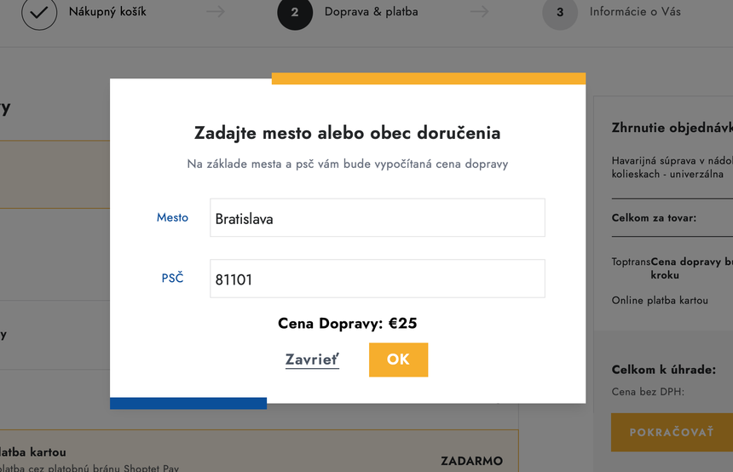
Task: Click the ZADARMO price label
Action: pyautogui.click(x=471, y=461)
